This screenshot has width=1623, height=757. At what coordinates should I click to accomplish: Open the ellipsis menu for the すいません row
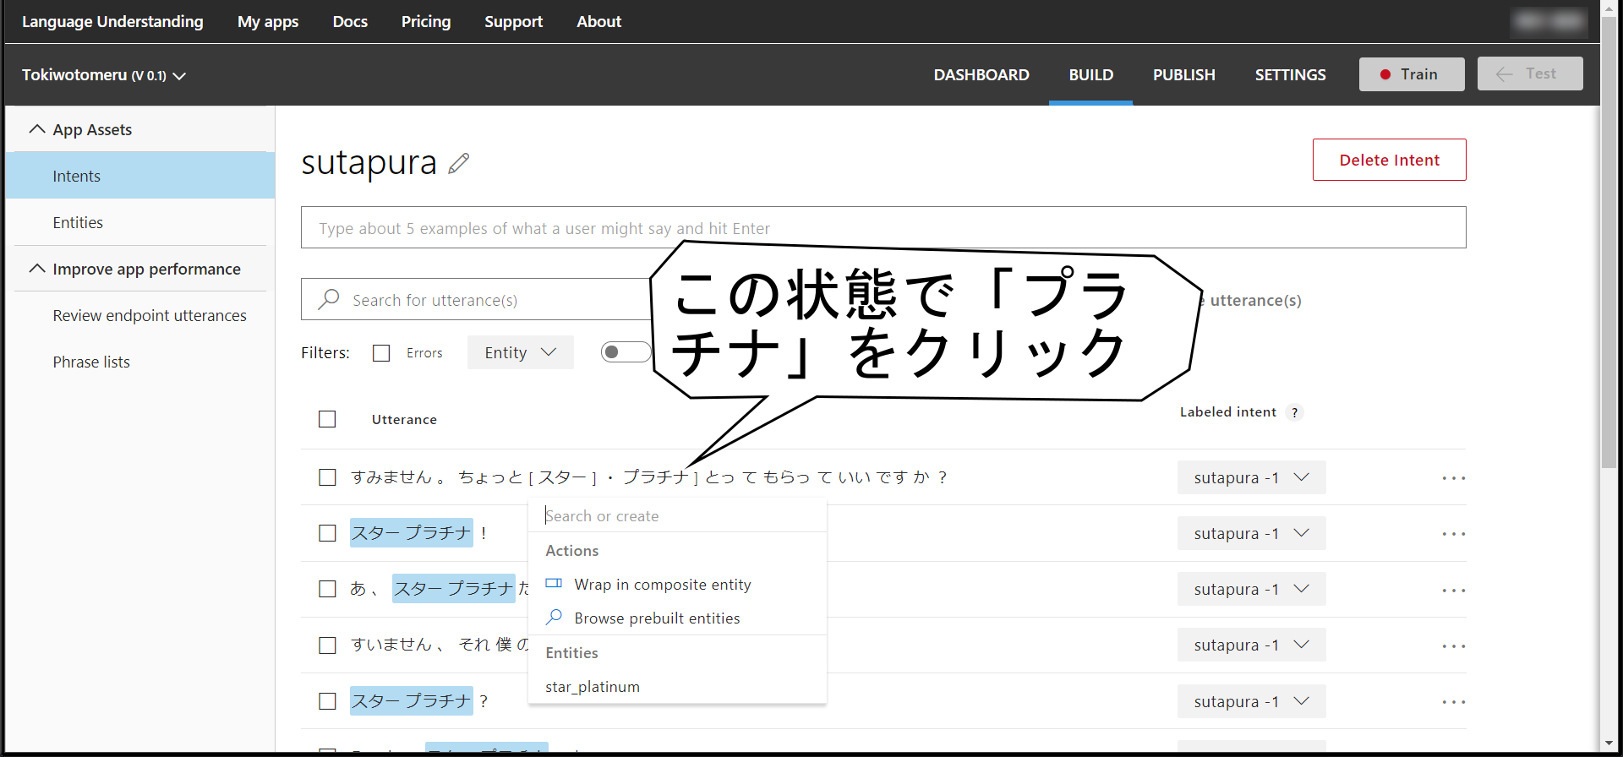[x=1453, y=646]
